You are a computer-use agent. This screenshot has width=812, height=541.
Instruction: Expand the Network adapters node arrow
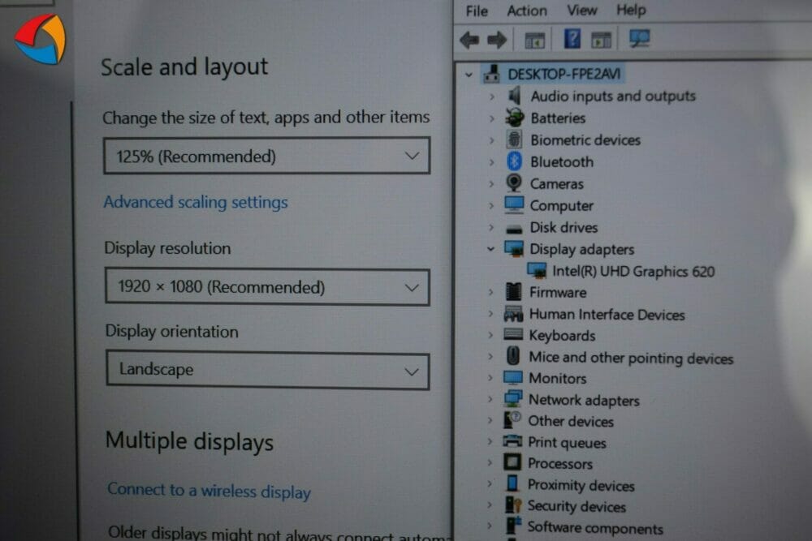(x=490, y=400)
